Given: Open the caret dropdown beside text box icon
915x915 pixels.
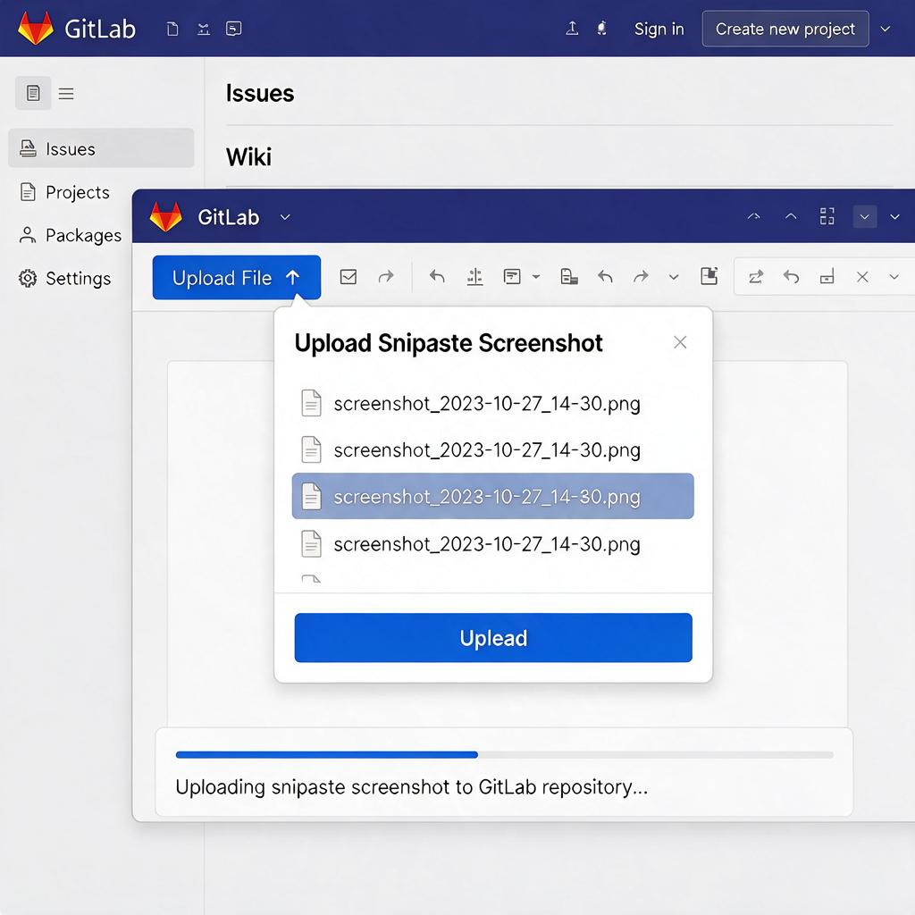Looking at the screenshot, I should [536, 277].
